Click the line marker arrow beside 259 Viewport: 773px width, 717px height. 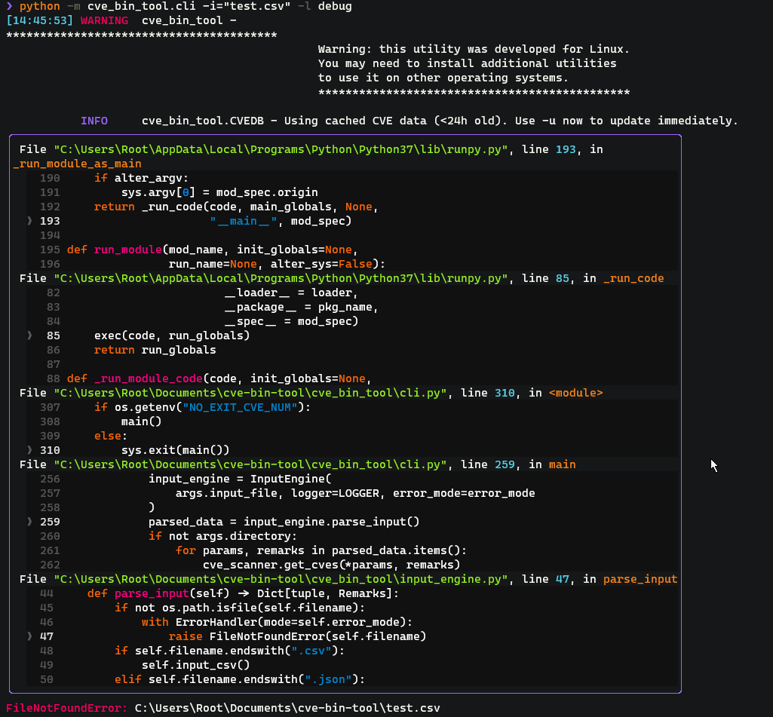click(29, 522)
